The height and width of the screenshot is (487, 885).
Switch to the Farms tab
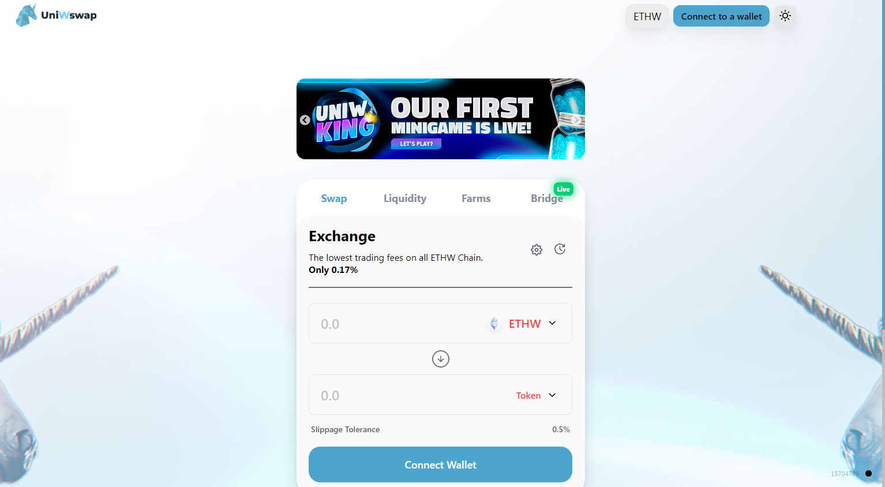coord(476,198)
